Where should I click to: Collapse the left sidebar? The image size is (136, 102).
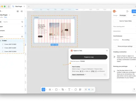[22, 11]
